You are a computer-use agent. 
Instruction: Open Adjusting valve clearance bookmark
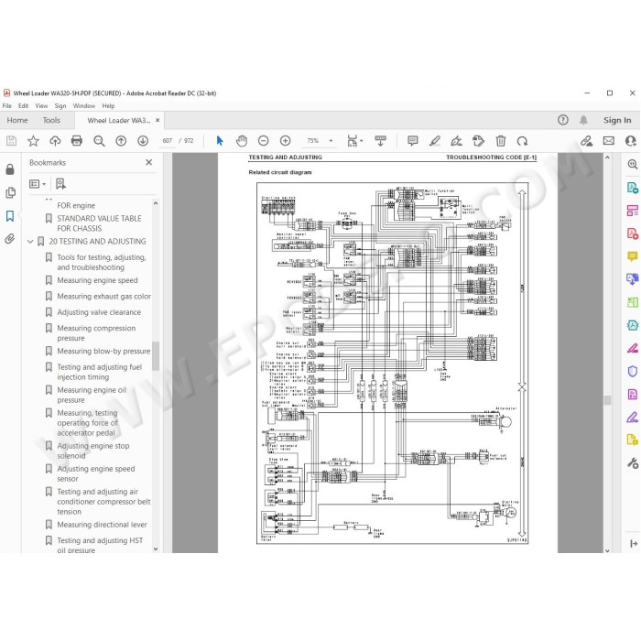click(99, 312)
